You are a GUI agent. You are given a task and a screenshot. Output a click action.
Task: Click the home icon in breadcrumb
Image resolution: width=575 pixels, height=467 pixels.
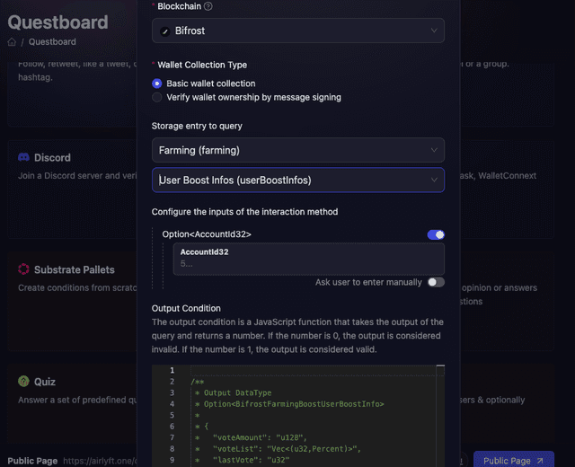point(12,42)
